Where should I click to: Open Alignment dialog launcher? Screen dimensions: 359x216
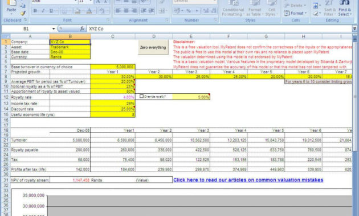(167, 20)
